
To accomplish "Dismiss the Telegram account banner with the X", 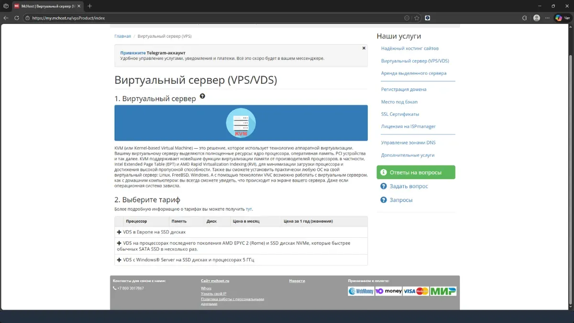I will point(364,48).
